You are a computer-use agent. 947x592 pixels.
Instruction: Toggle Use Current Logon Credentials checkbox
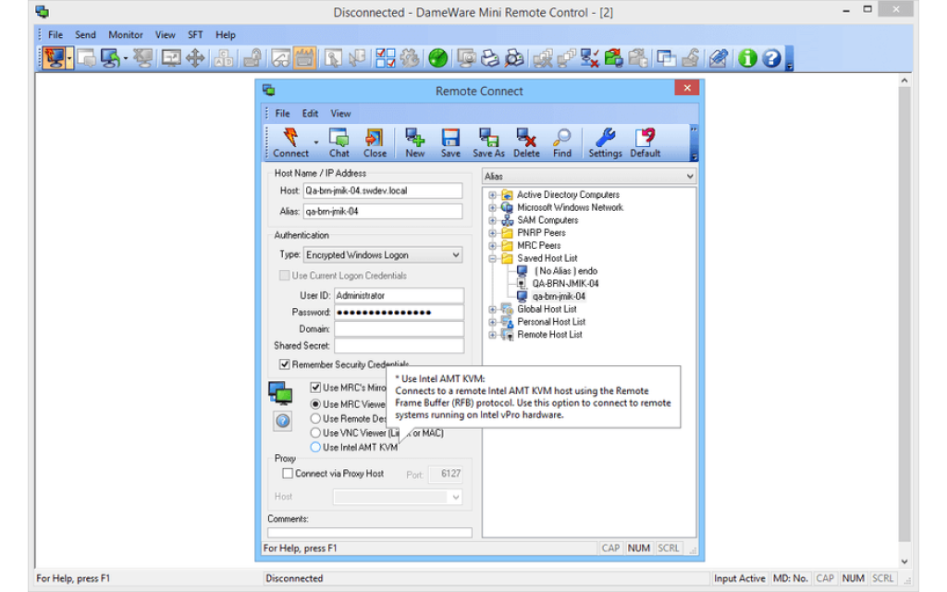coord(285,275)
